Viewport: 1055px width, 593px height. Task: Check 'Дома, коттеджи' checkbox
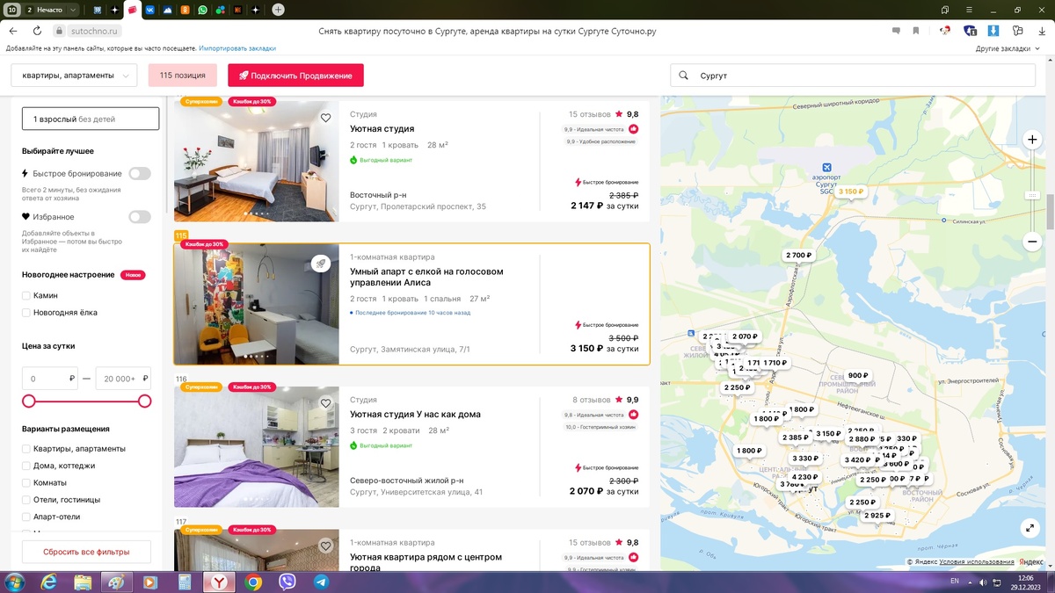pyautogui.click(x=26, y=466)
